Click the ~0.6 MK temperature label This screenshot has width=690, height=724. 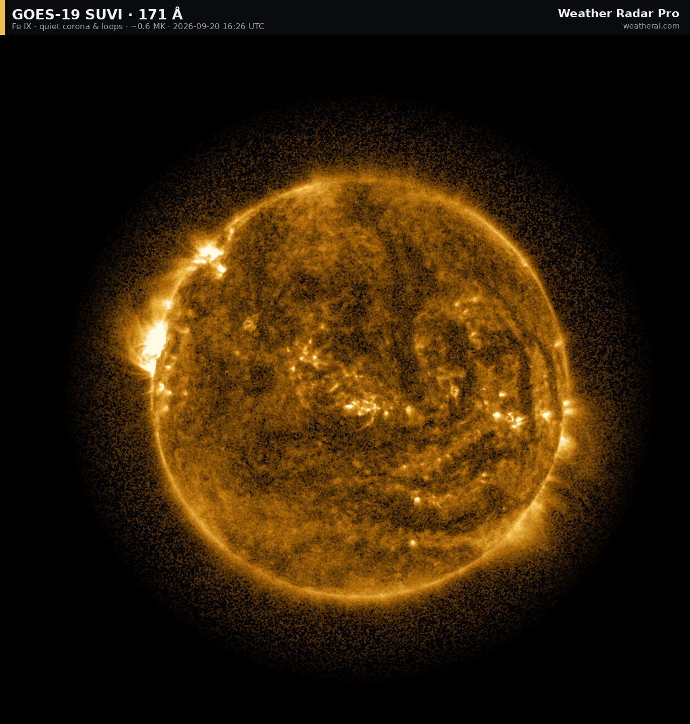[x=148, y=26]
